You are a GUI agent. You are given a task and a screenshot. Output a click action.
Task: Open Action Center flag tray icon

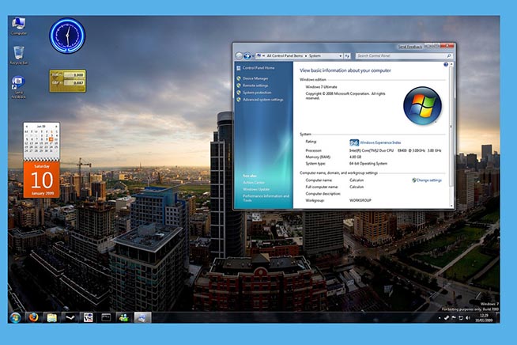(454, 318)
